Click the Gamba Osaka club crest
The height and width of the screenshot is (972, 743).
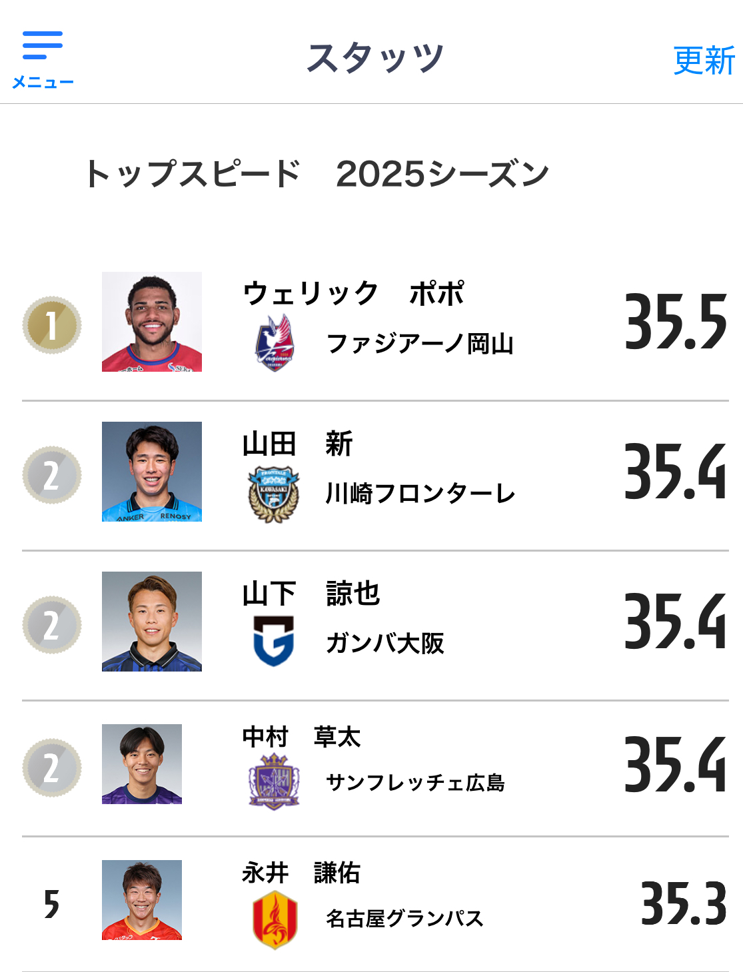tap(274, 641)
